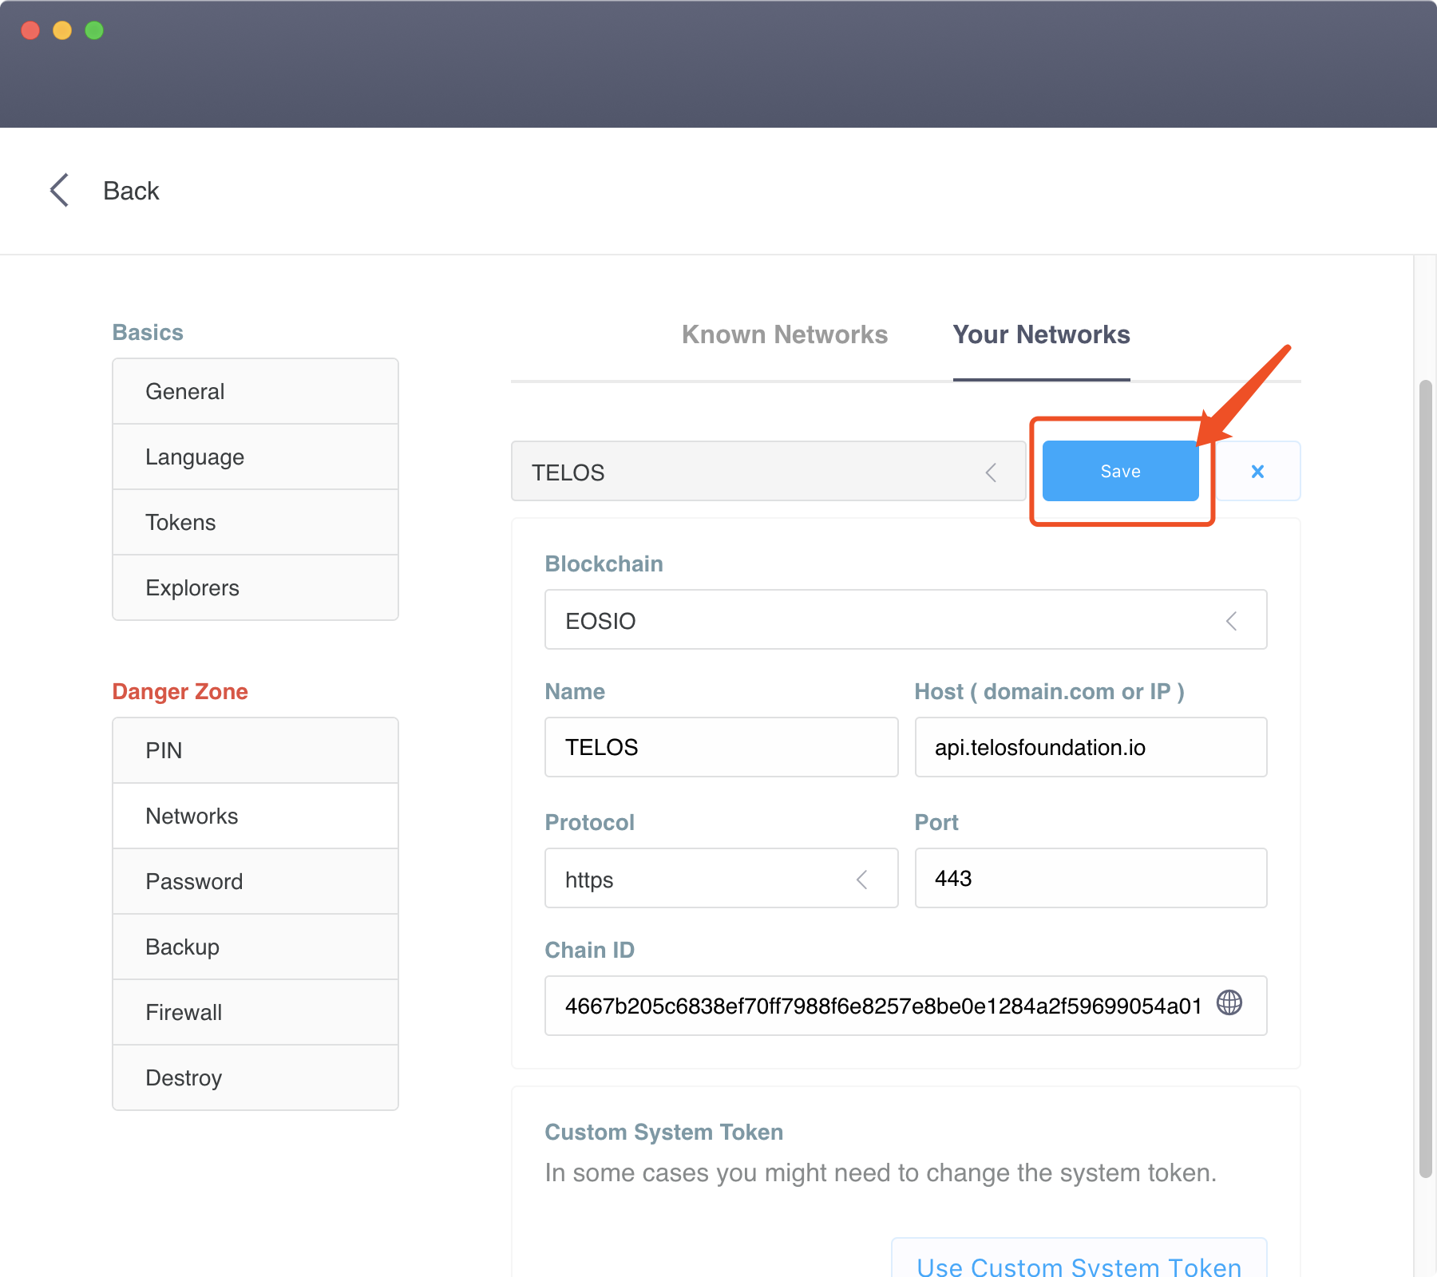Screen dimensions: 1437x1277
Task: Click the globe icon in Chain ID field
Action: 1229,1002
